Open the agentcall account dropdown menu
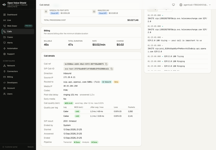Viewport: 216px width, 150px height. (195, 5)
